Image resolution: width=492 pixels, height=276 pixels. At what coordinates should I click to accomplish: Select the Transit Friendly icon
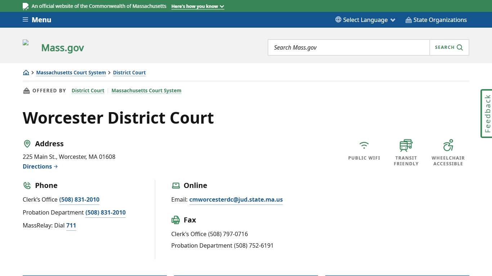click(406, 145)
